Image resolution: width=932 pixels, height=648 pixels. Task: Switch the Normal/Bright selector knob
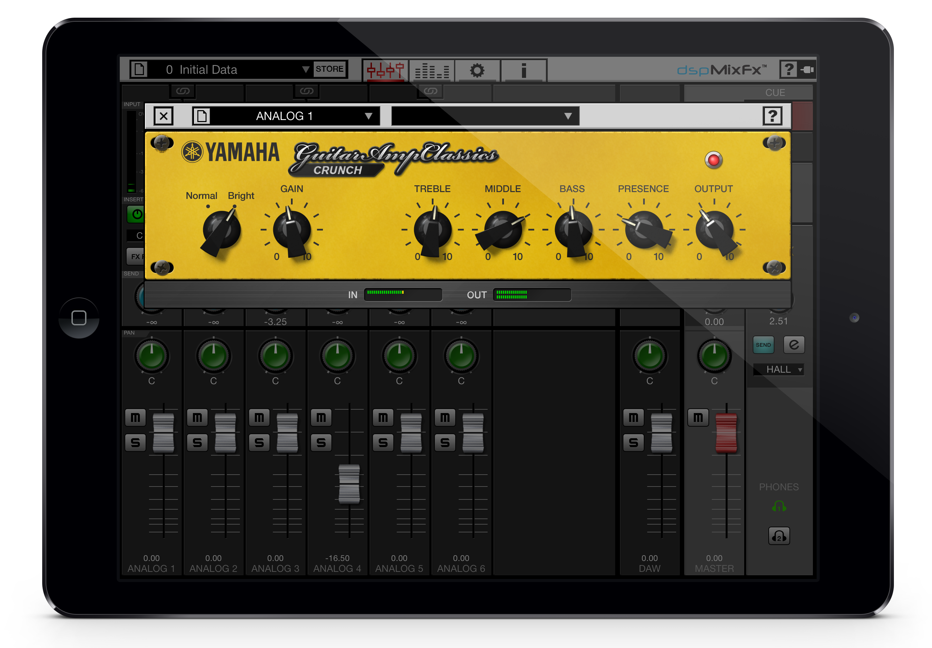221,230
